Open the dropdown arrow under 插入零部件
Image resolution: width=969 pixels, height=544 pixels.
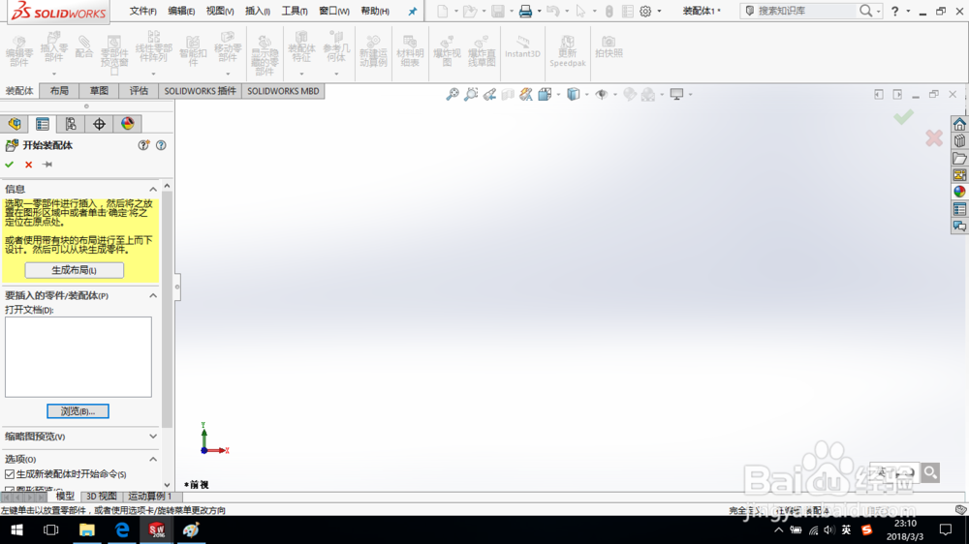click(x=53, y=75)
